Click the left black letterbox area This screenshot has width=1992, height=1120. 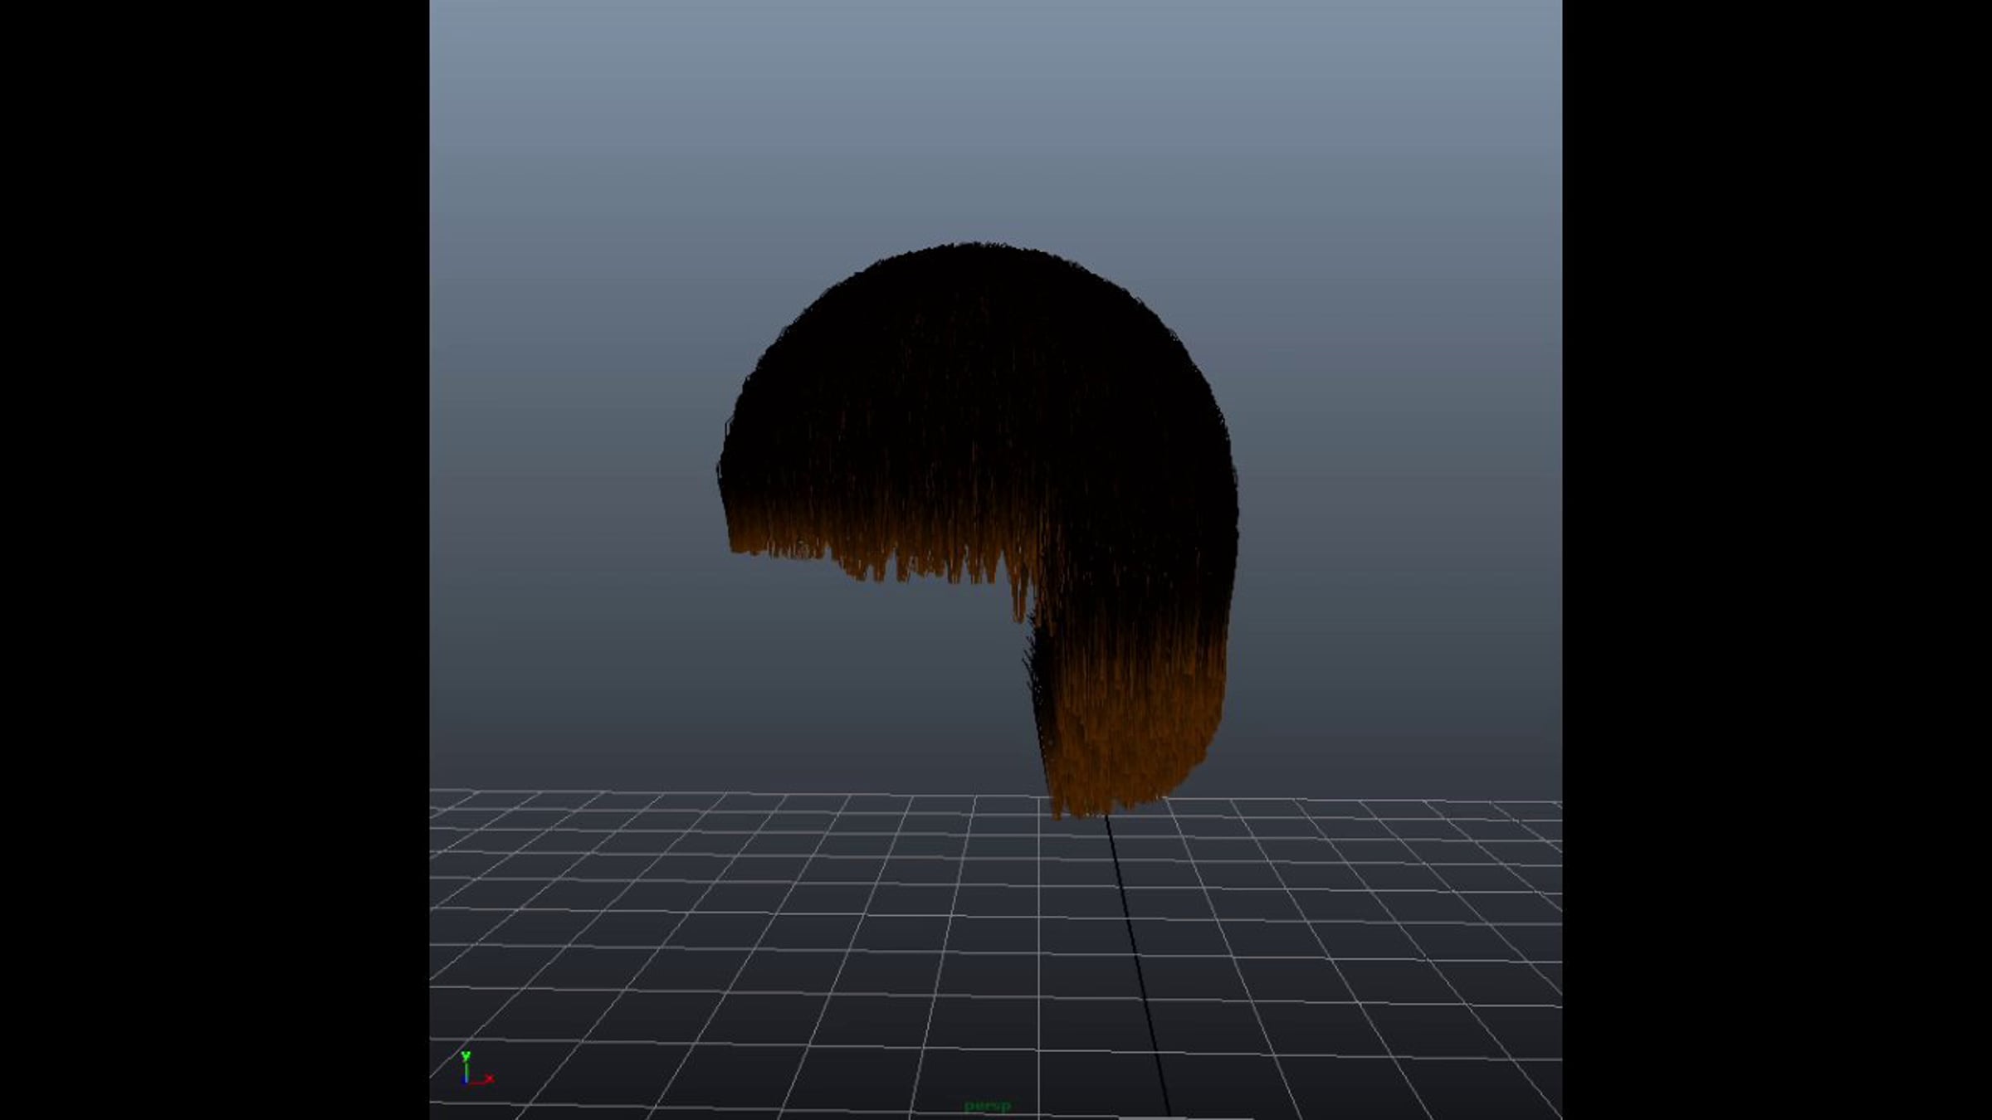click(x=214, y=560)
